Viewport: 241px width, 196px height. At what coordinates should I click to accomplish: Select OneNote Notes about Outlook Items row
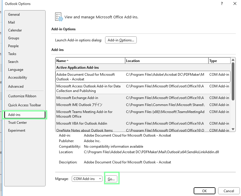[143, 130]
